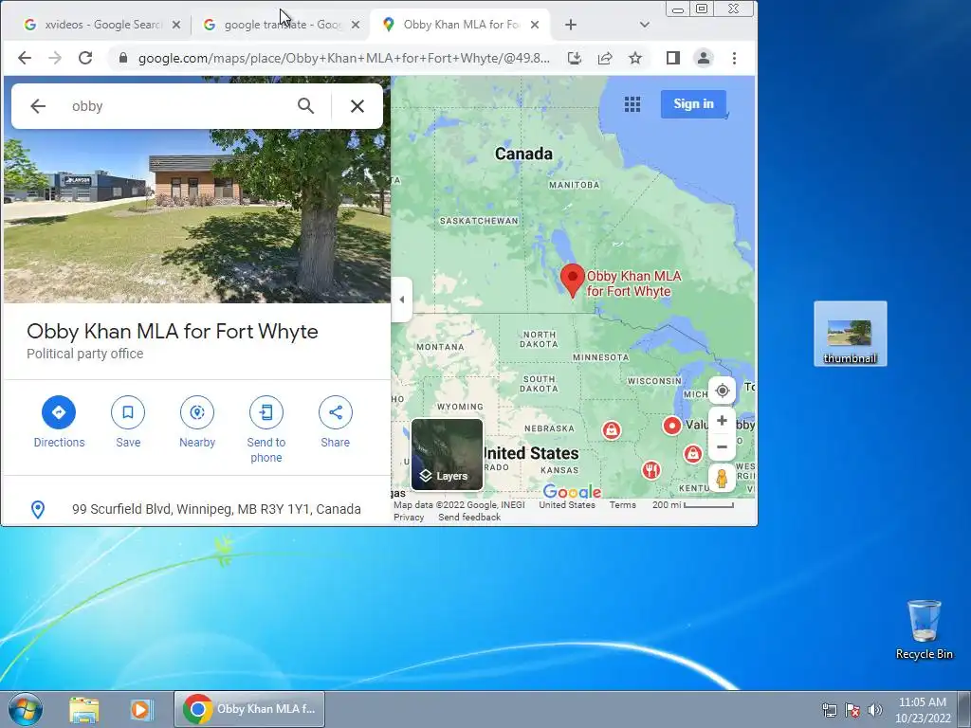The image size is (971, 728).
Task: Open the Google apps grid
Action: pos(632,104)
